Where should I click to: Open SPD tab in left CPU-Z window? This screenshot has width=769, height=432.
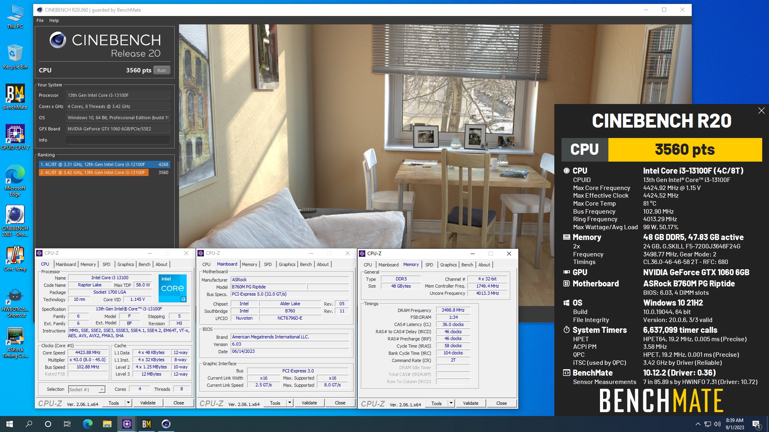(x=107, y=264)
